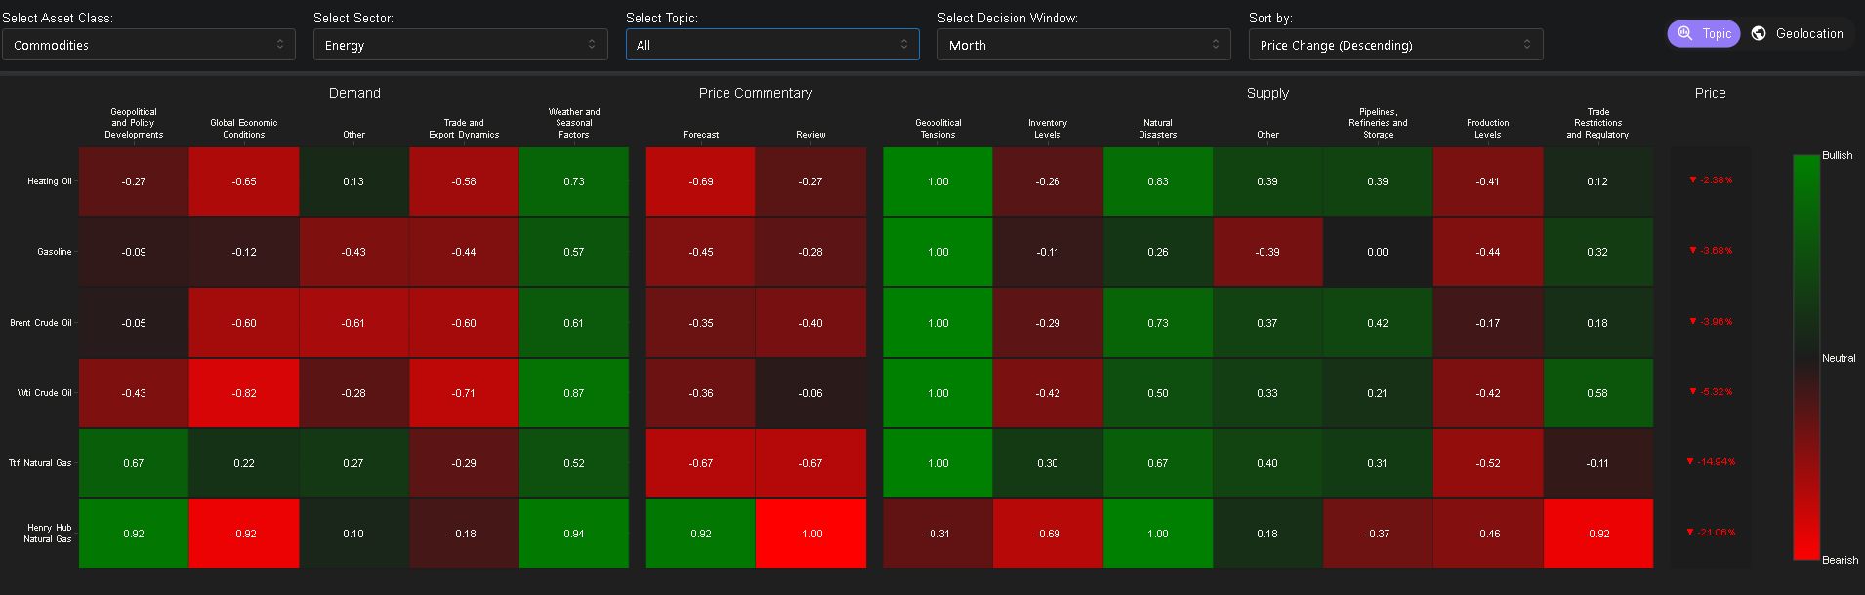1865x595 pixels.
Task: Click the Brent Crude Oil row label
Action: pyautogui.click(x=41, y=323)
